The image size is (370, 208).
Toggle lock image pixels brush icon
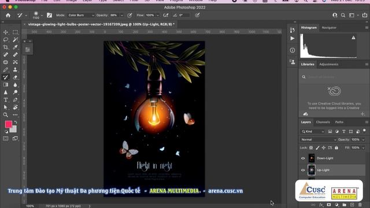click(317, 148)
